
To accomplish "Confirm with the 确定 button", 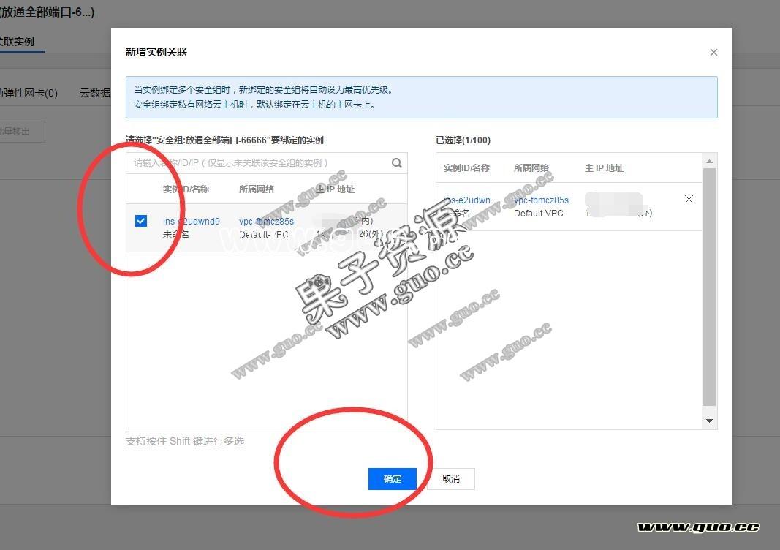I will pos(393,479).
